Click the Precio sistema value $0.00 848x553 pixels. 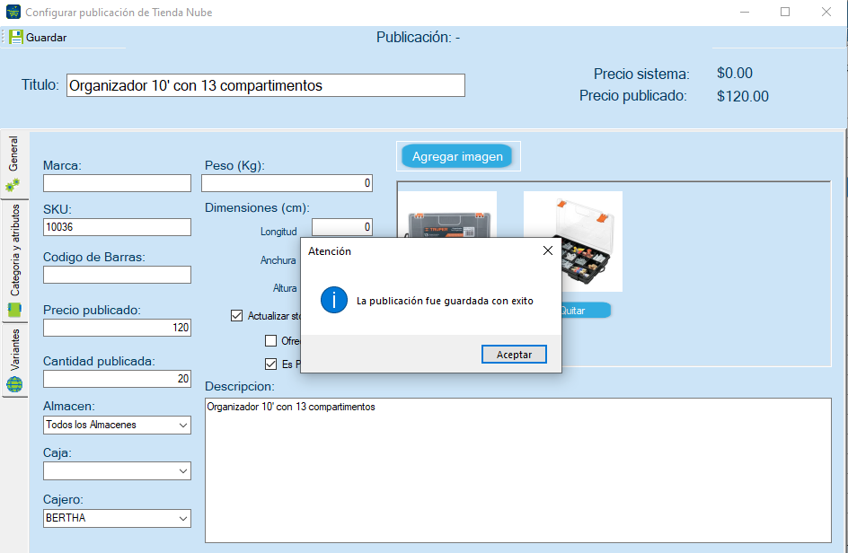point(735,73)
